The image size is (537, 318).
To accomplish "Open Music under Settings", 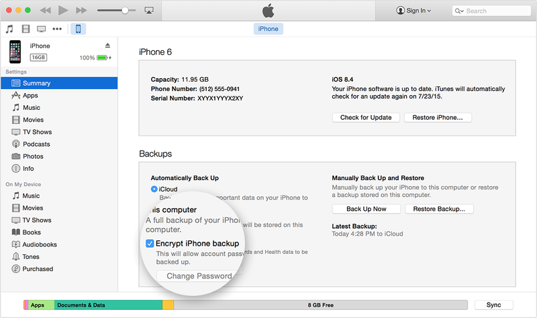I will [x=59, y=108].
